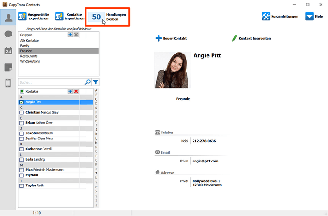Delete group with grey X icon
This screenshot has height=216, width=328.
76,35
